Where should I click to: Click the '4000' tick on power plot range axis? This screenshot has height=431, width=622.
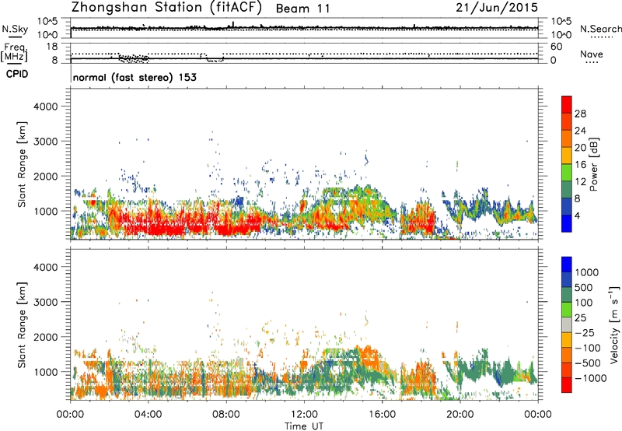click(x=46, y=107)
